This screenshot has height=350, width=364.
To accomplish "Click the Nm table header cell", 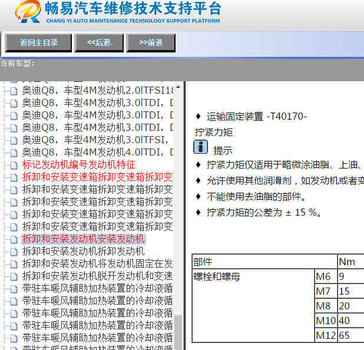I will [351, 262].
